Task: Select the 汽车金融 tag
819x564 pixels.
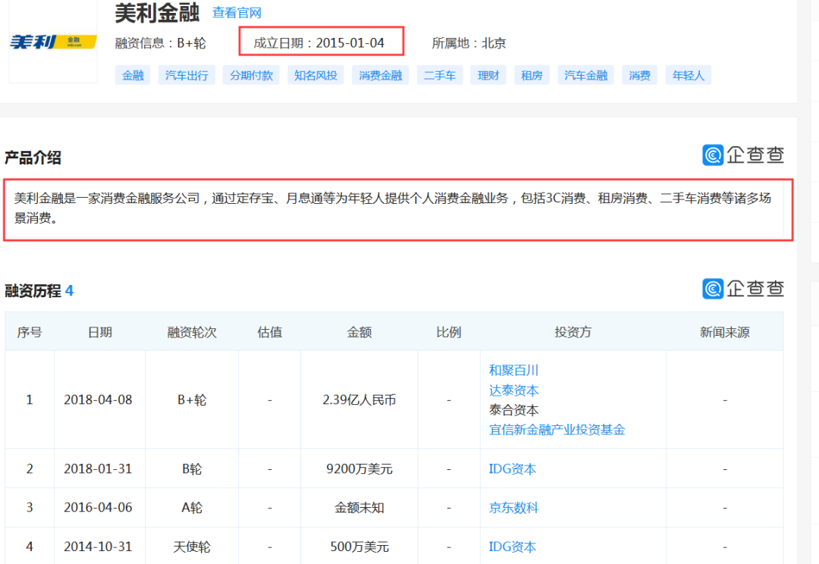Action: 585,75
